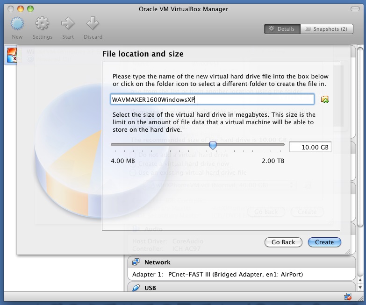The image size is (366, 305).
Task: Click folder icon to choose file location
Action: [x=325, y=99]
